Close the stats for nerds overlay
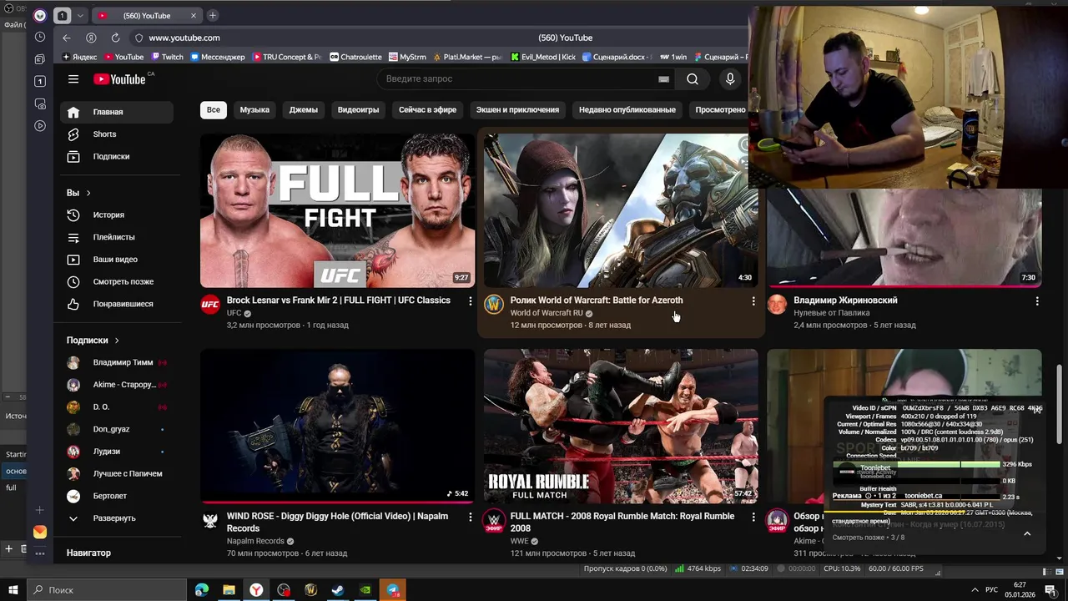Screen dimensions: 1068x601 click(1037, 409)
